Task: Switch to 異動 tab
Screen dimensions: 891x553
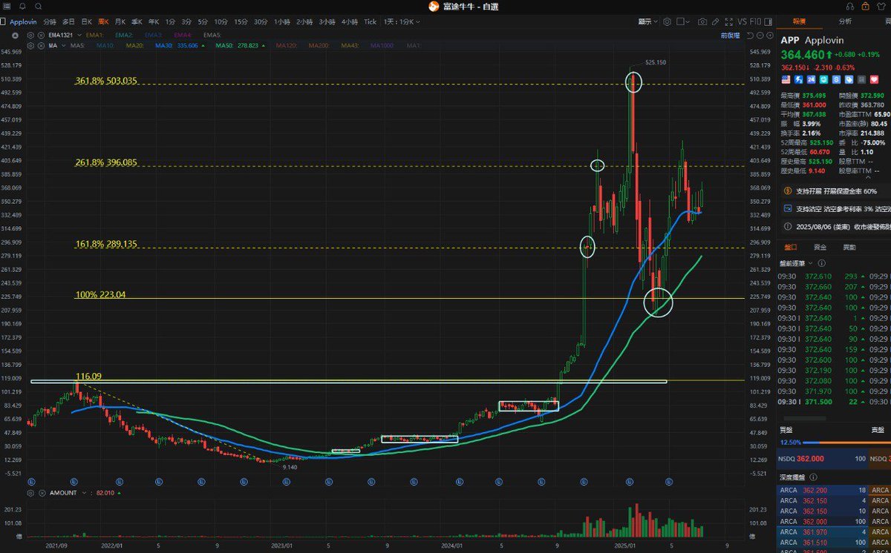Action: point(850,246)
